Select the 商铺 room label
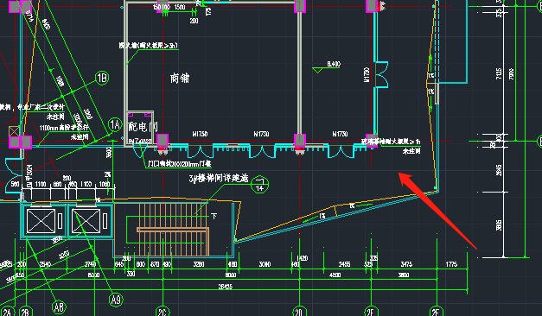 (x=180, y=78)
